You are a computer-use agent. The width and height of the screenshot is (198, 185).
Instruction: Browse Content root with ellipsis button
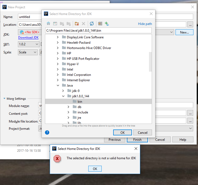pyautogui.click(x=190, y=113)
